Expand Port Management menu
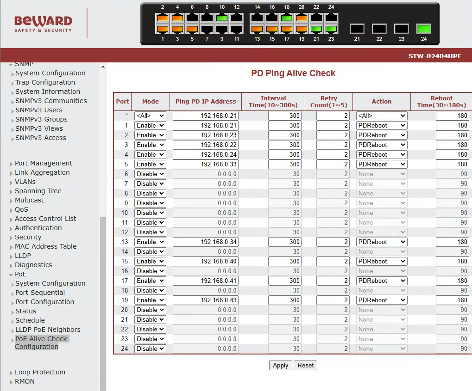The image size is (472, 391). tap(44, 163)
